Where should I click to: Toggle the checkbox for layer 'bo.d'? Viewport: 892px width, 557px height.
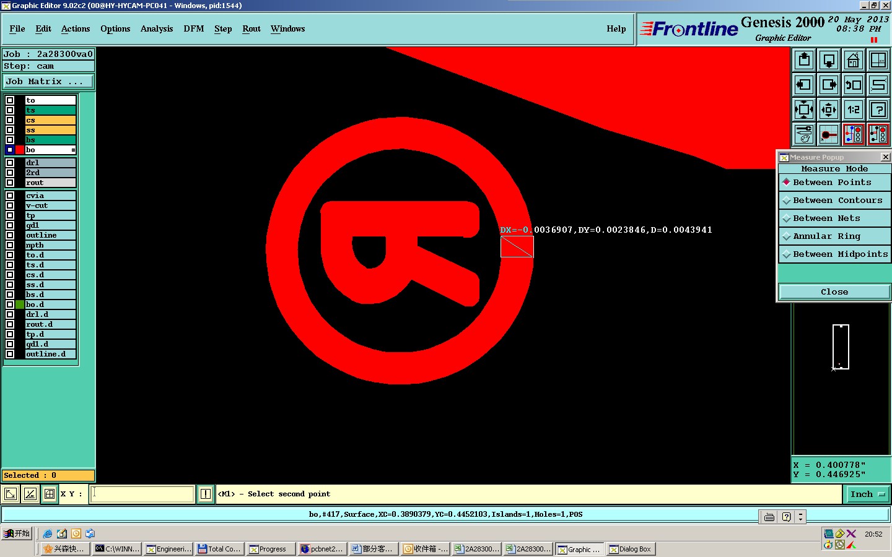point(10,304)
